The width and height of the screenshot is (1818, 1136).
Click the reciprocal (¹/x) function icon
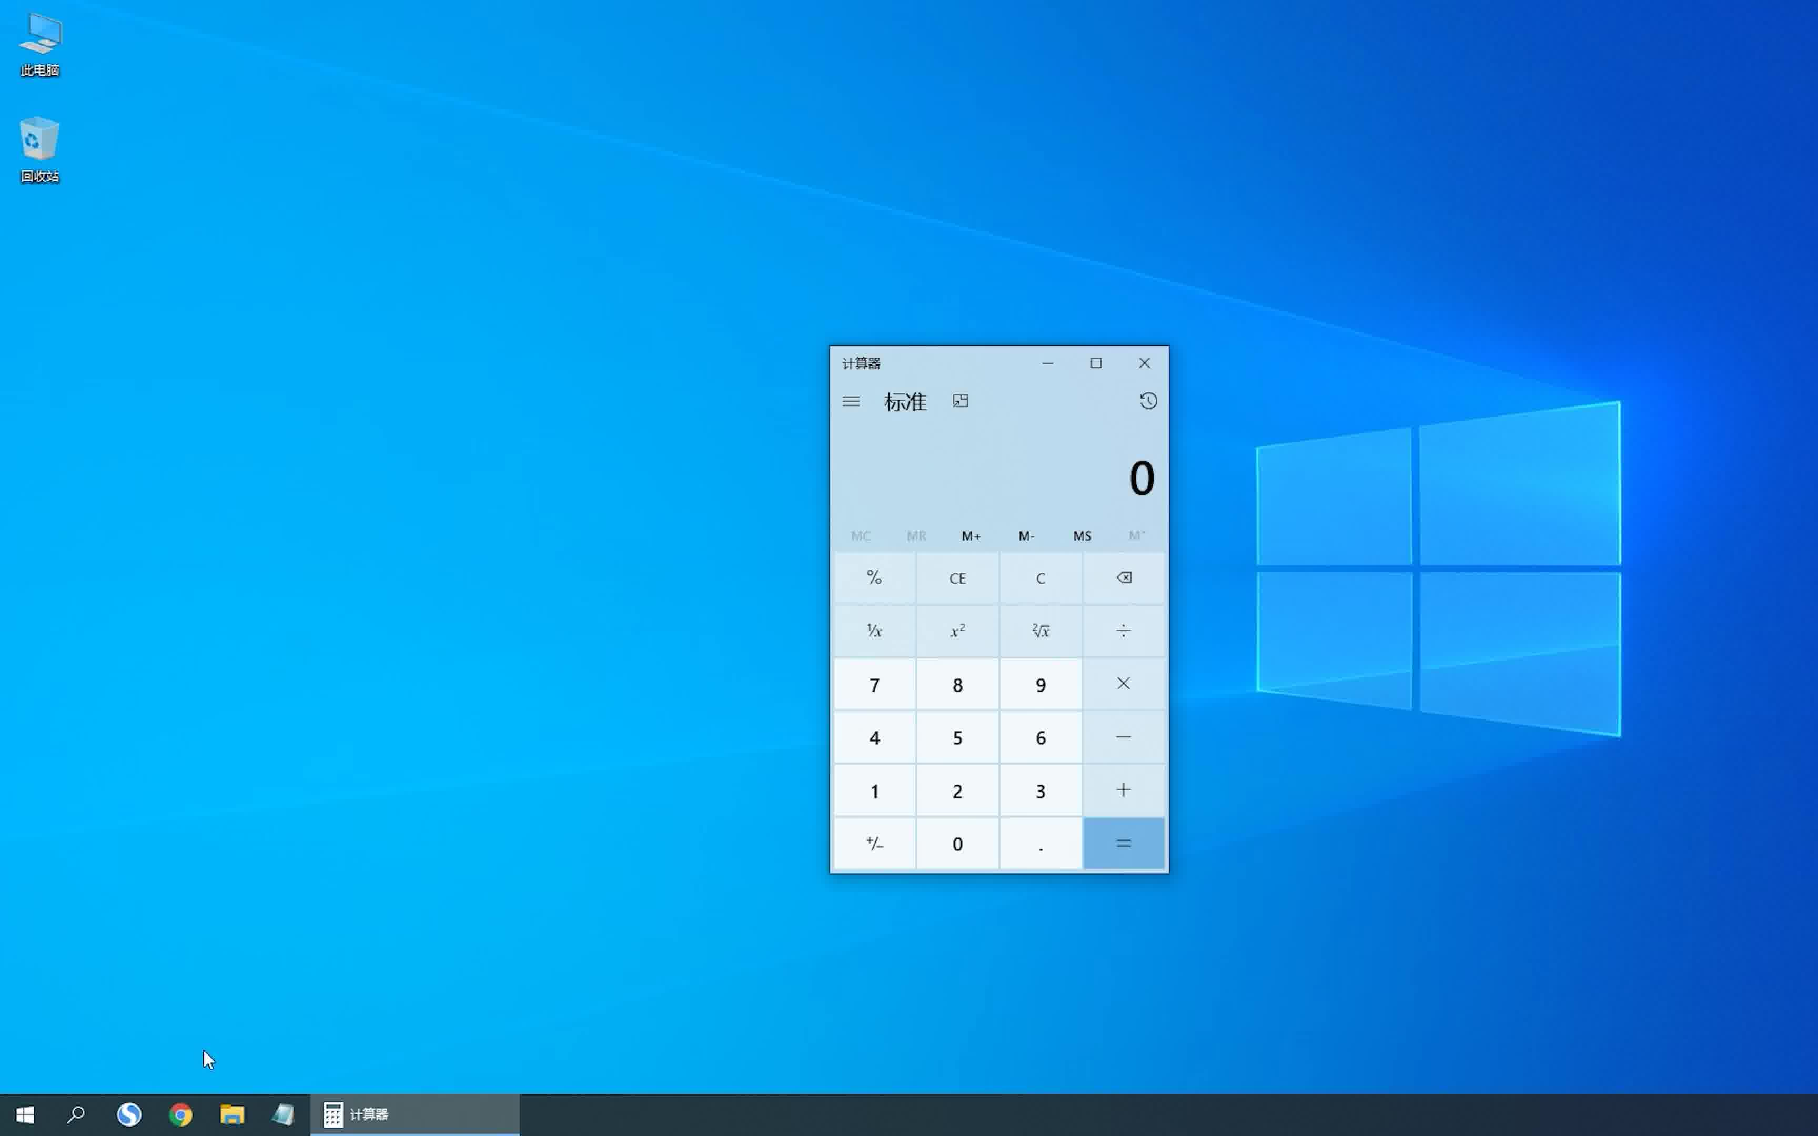pos(874,631)
